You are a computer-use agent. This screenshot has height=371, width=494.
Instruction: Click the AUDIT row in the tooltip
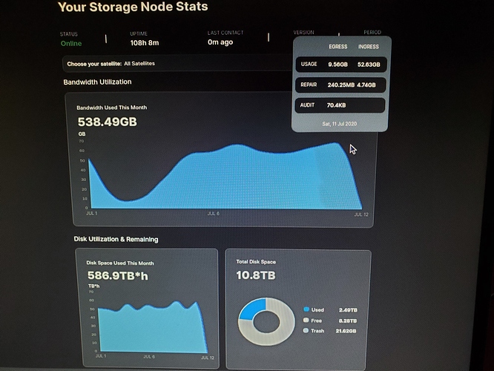point(340,105)
